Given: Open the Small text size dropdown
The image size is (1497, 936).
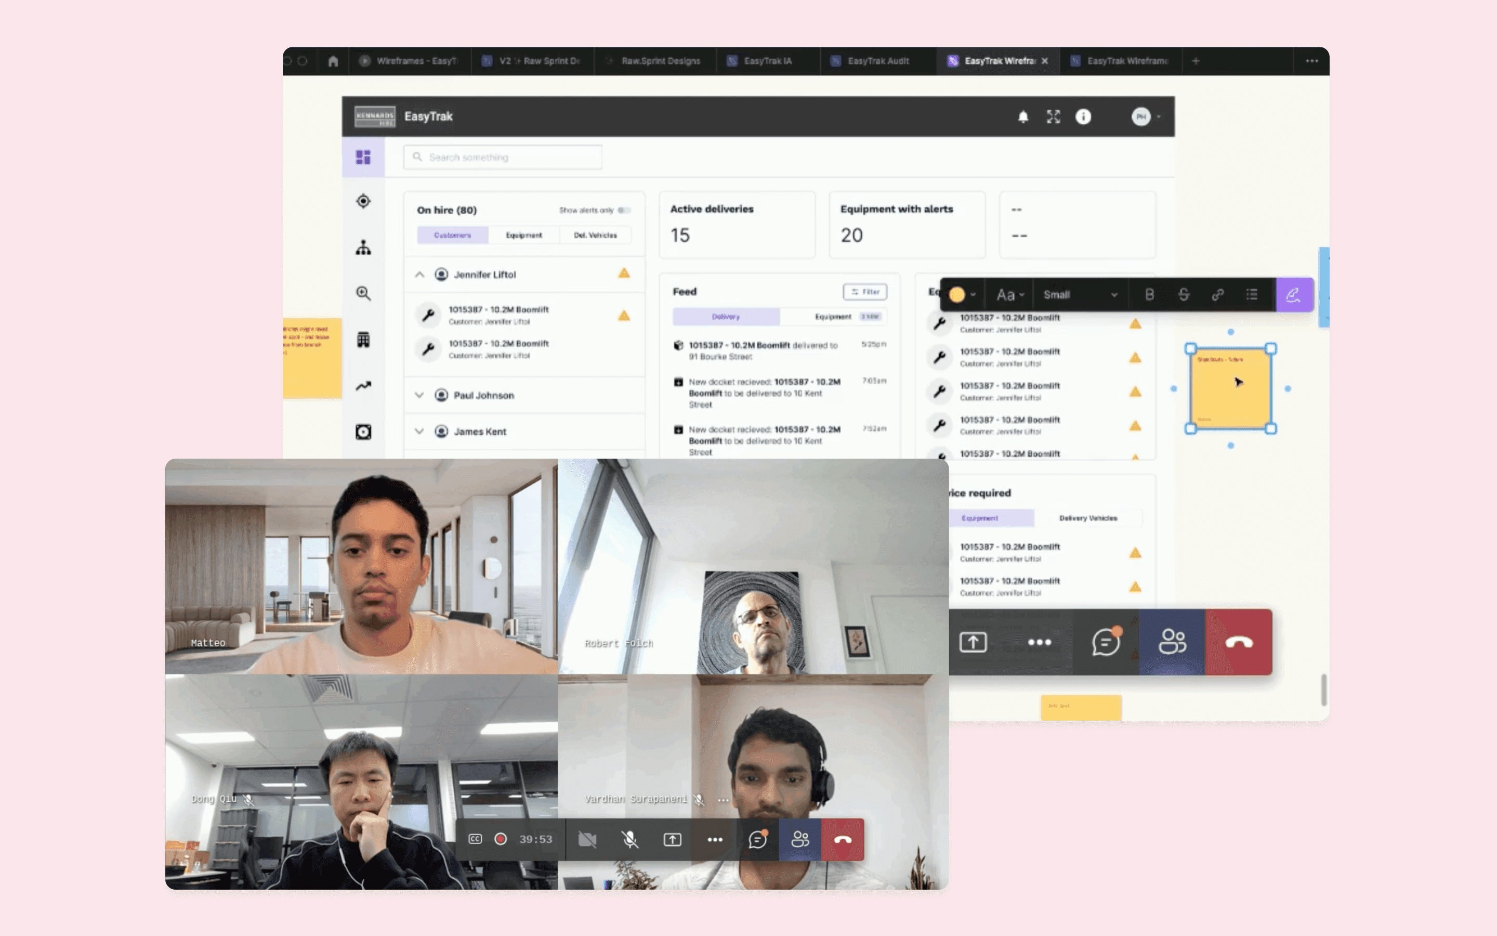Looking at the screenshot, I should [x=1080, y=295].
